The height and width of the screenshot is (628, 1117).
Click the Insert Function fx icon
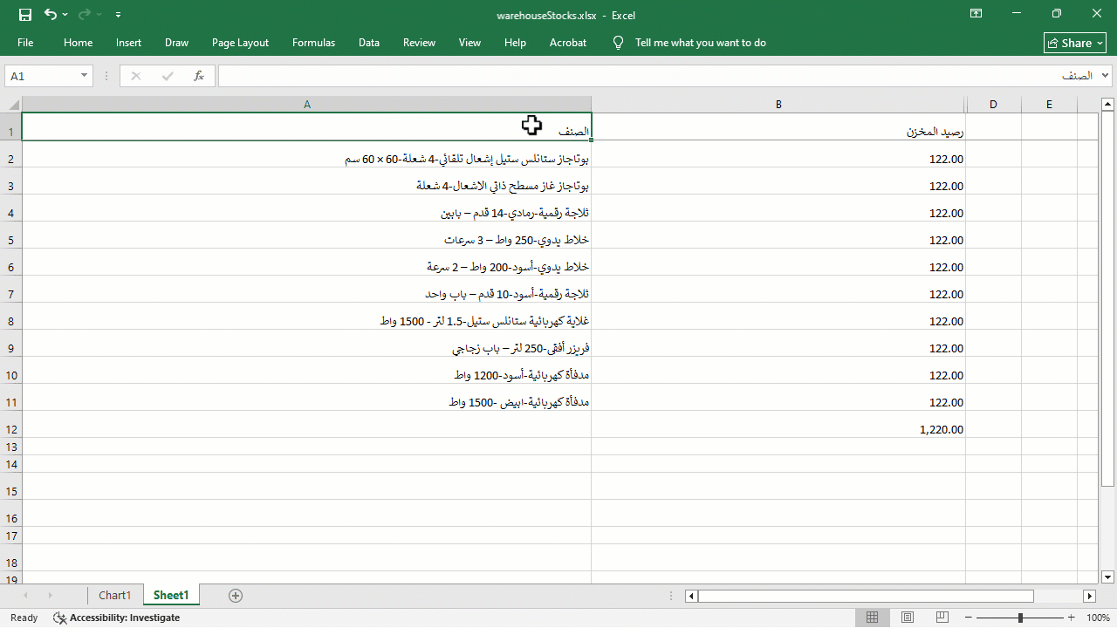click(x=199, y=76)
